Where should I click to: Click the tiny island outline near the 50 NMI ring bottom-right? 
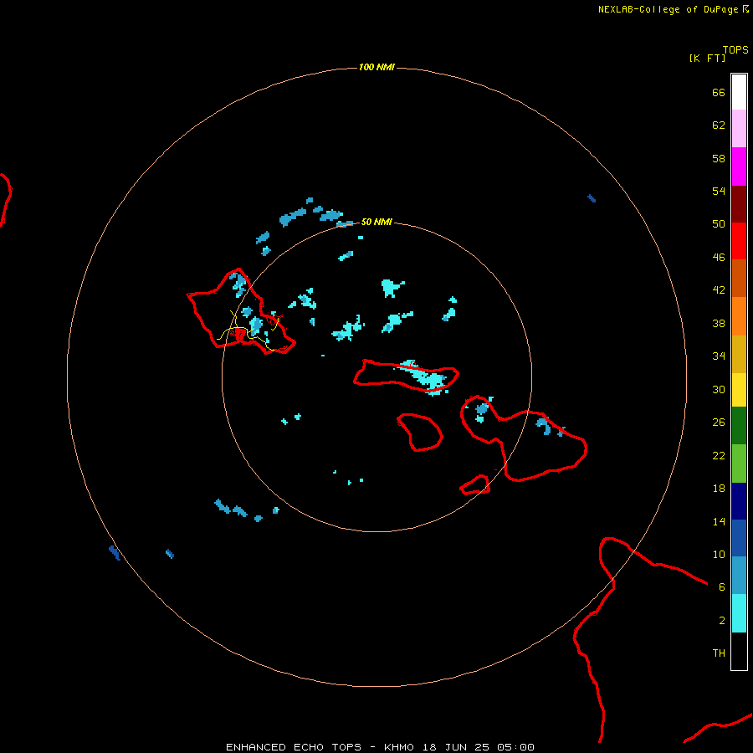pos(475,484)
